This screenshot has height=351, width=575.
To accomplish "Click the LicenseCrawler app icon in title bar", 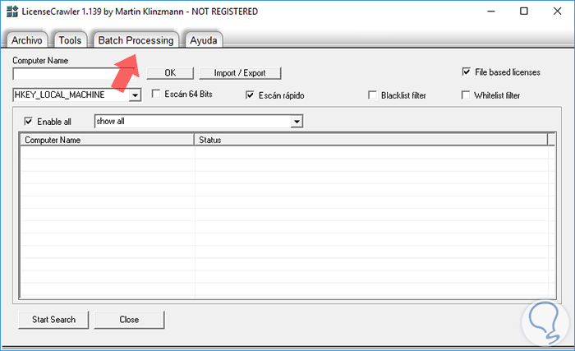I will pos(12,12).
